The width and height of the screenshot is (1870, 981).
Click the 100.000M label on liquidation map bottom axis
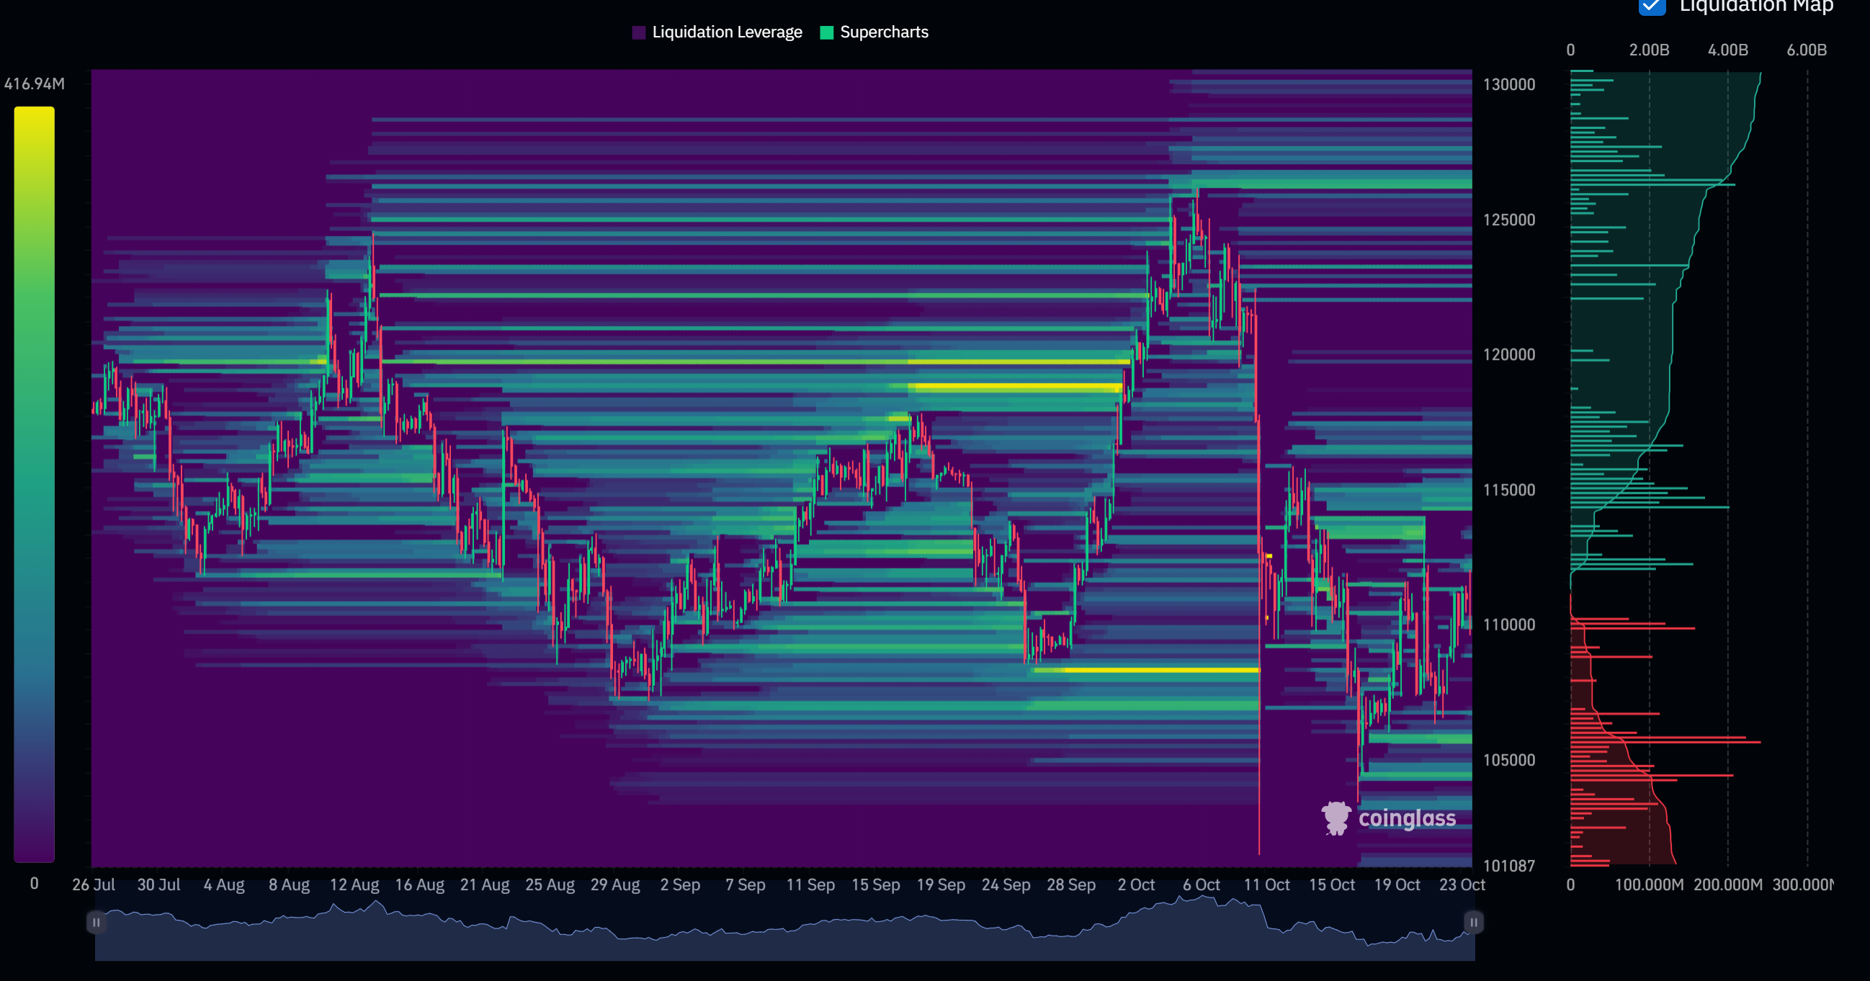[1649, 885]
